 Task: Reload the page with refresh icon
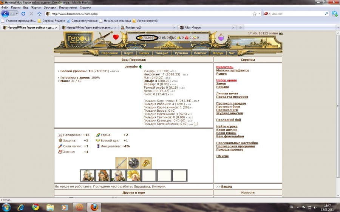[x=23, y=14]
